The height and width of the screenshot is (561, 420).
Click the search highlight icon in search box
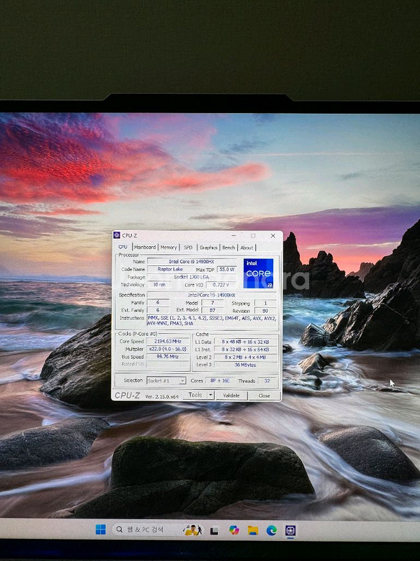click(x=193, y=530)
